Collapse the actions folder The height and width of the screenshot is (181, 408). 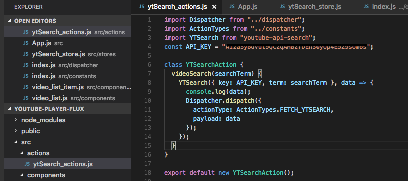coord(22,153)
